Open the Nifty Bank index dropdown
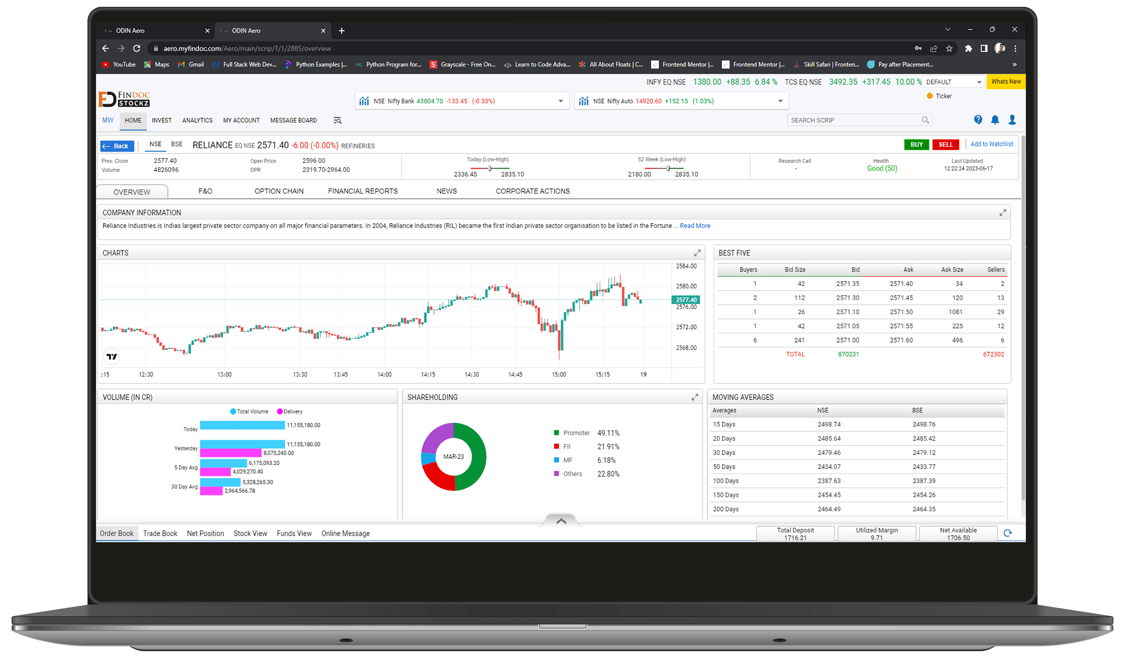The image size is (1125, 658). click(561, 101)
